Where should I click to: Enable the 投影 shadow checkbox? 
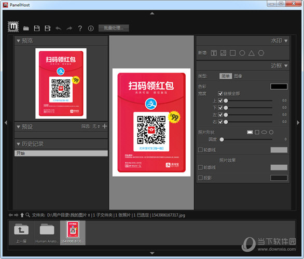coord(200,178)
